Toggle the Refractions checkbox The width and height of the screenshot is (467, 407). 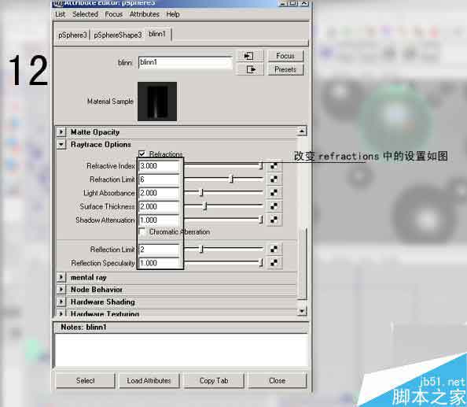click(142, 154)
